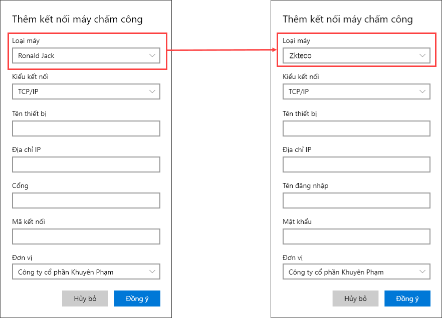Open the Ronald Jack machine type dropdown
442x318 pixels.
tap(86, 55)
